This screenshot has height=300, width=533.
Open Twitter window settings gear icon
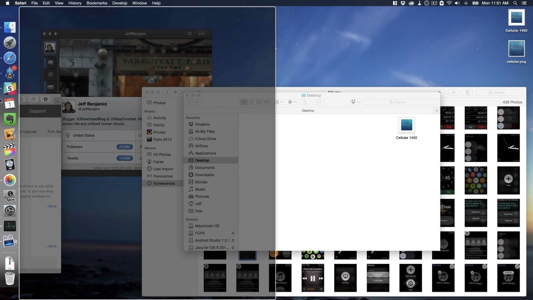coord(190,33)
